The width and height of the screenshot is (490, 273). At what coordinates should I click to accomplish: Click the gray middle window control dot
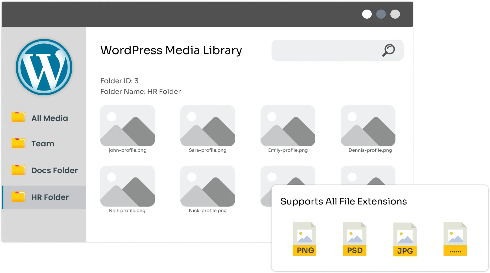coord(381,14)
